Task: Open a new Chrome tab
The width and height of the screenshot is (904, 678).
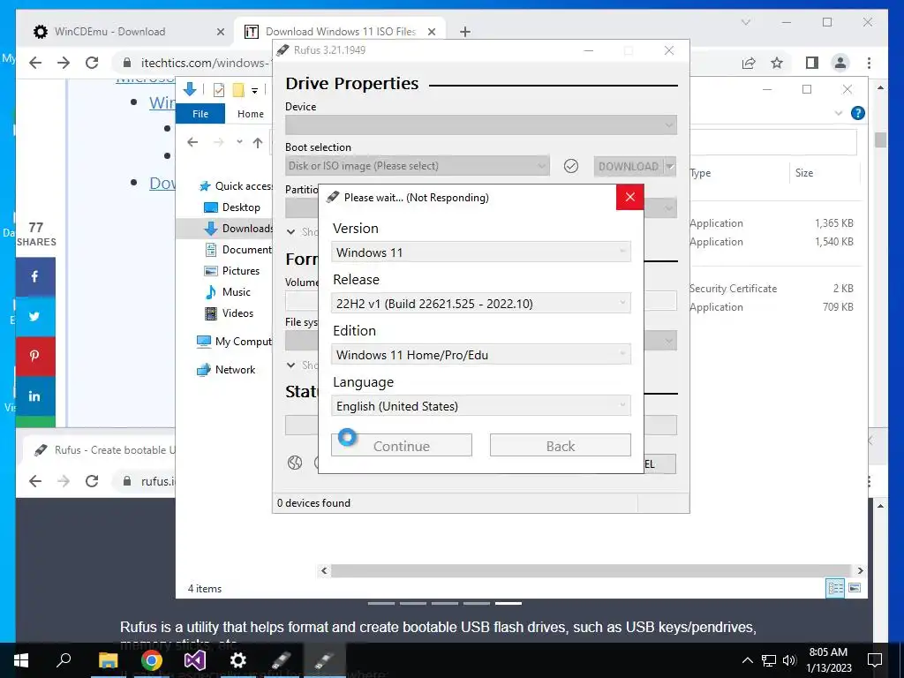Action: [x=464, y=32]
